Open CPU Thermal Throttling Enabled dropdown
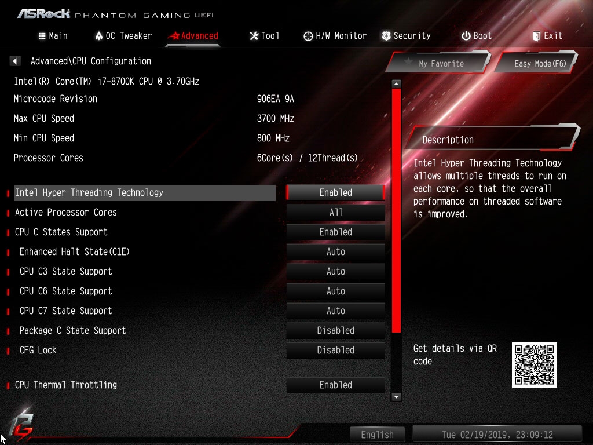Image resolution: width=593 pixels, height=445 pixels. [335, 385]
